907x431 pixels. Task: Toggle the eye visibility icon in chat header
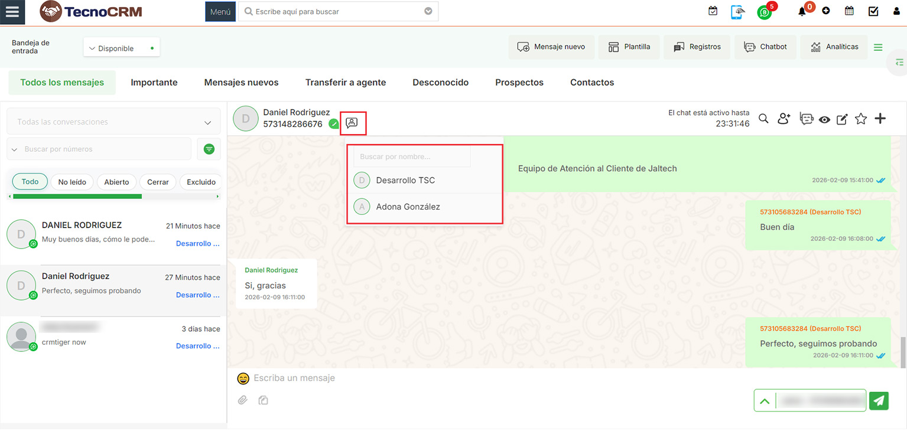click(x=824, y=120)
